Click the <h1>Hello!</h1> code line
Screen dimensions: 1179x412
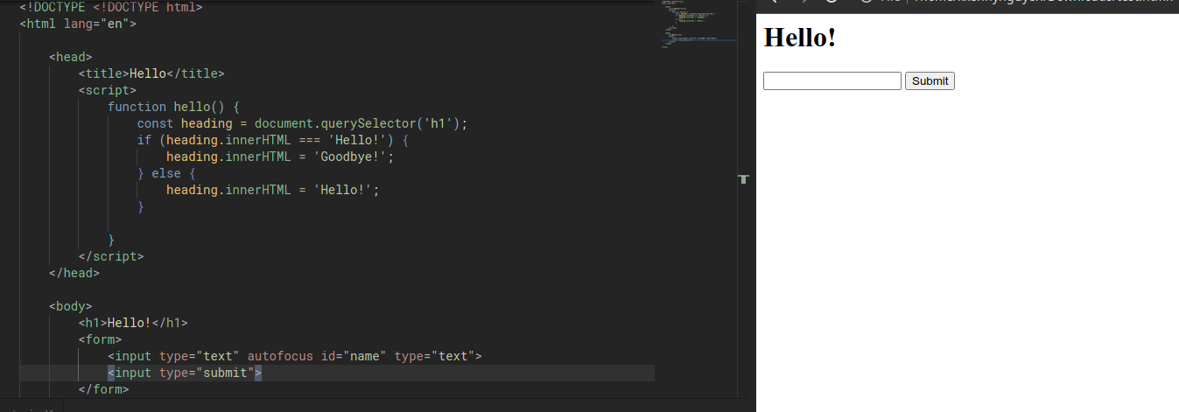pos(133,323)
